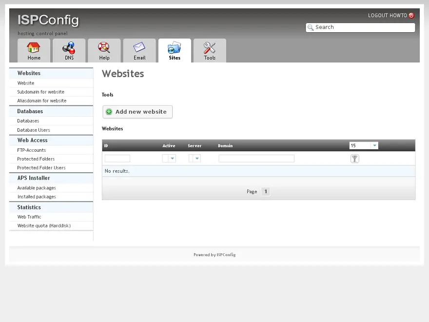
Task: Open the Email envelope icon
Action: point(139,47)
